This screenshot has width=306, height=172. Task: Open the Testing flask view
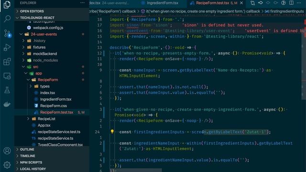[x=7, y=90]
